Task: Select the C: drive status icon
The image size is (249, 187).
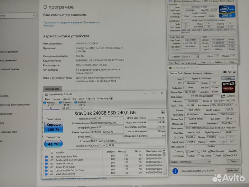Action: (45, 103)
